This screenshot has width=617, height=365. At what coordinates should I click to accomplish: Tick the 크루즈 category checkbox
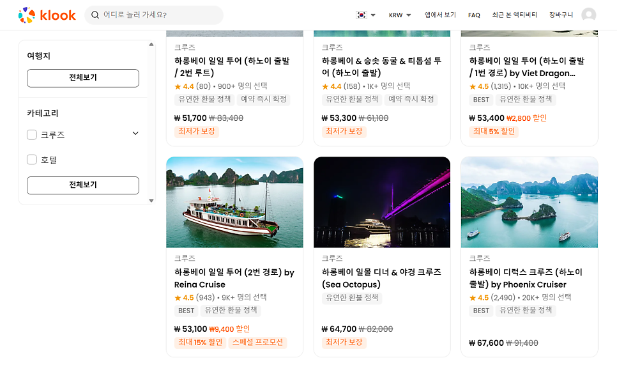pos(32,135)
